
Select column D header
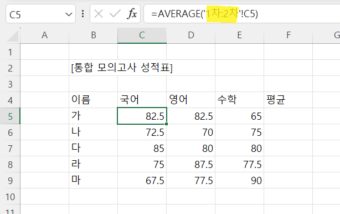(191, 35)
